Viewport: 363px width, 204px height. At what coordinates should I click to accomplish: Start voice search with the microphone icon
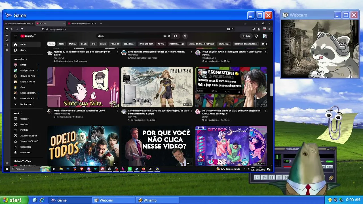click(185, 36)
